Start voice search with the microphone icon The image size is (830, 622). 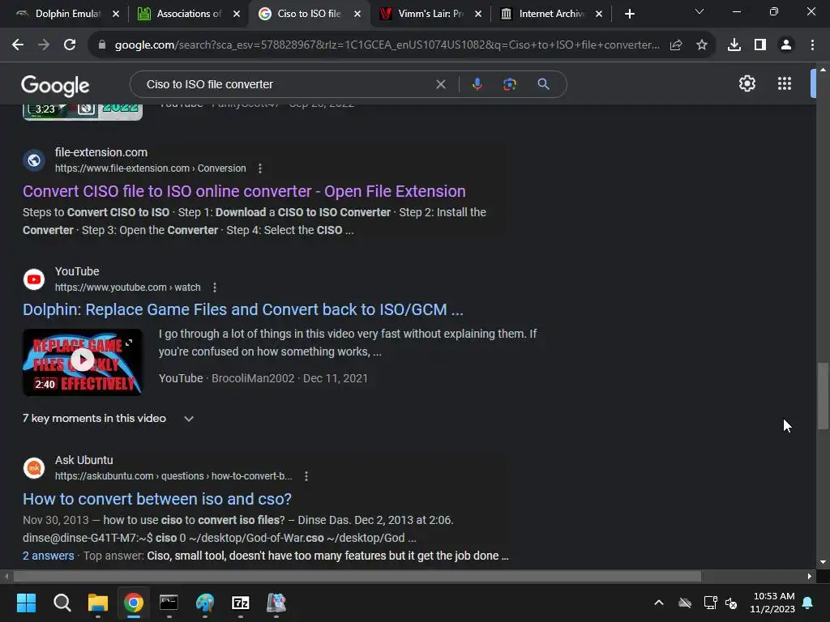[x=477, y=84]
